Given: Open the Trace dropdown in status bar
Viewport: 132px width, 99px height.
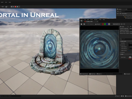Looking at the screenshot, I should point(117,96).
